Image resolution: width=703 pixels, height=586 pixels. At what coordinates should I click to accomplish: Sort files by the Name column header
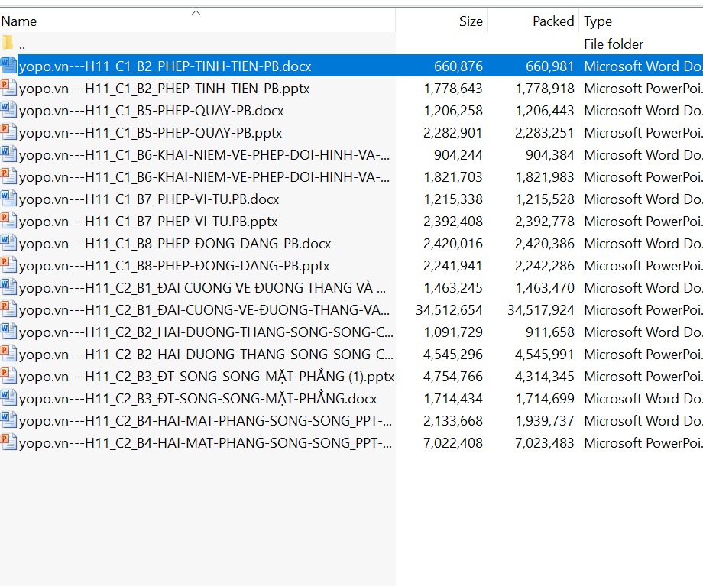pos(19,21)
